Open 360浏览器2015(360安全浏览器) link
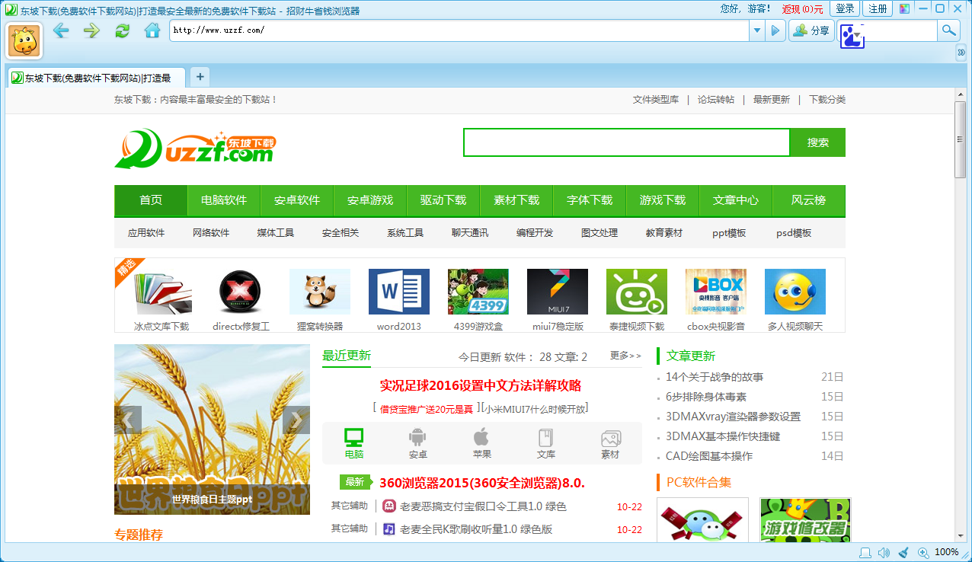Viewport: 972px width, 562px height. click(x=482, y=483)
